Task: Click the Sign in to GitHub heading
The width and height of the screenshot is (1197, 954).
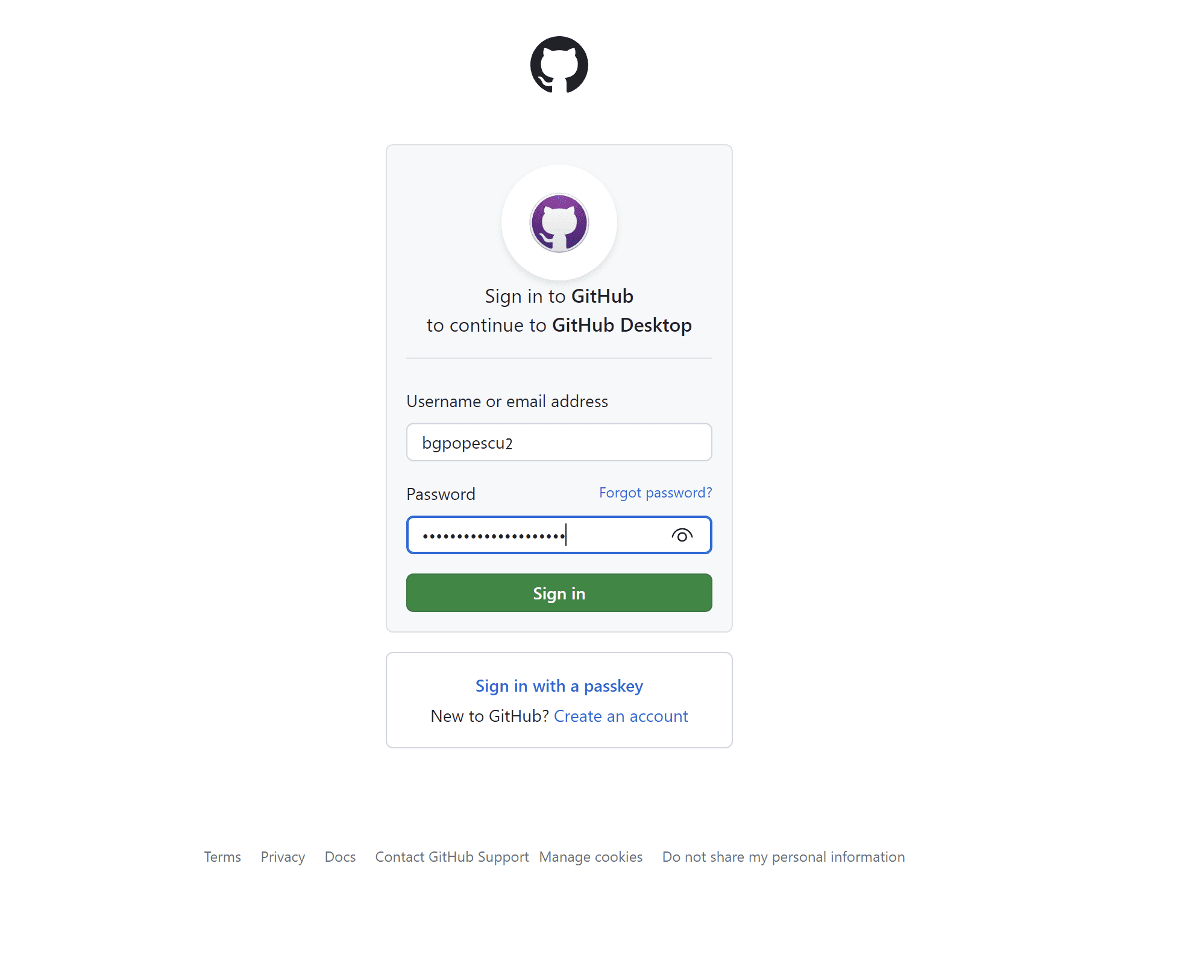Action: tap(559, 297)
